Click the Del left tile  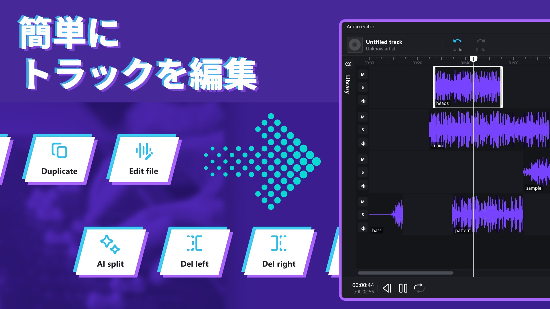click(195, 252)
